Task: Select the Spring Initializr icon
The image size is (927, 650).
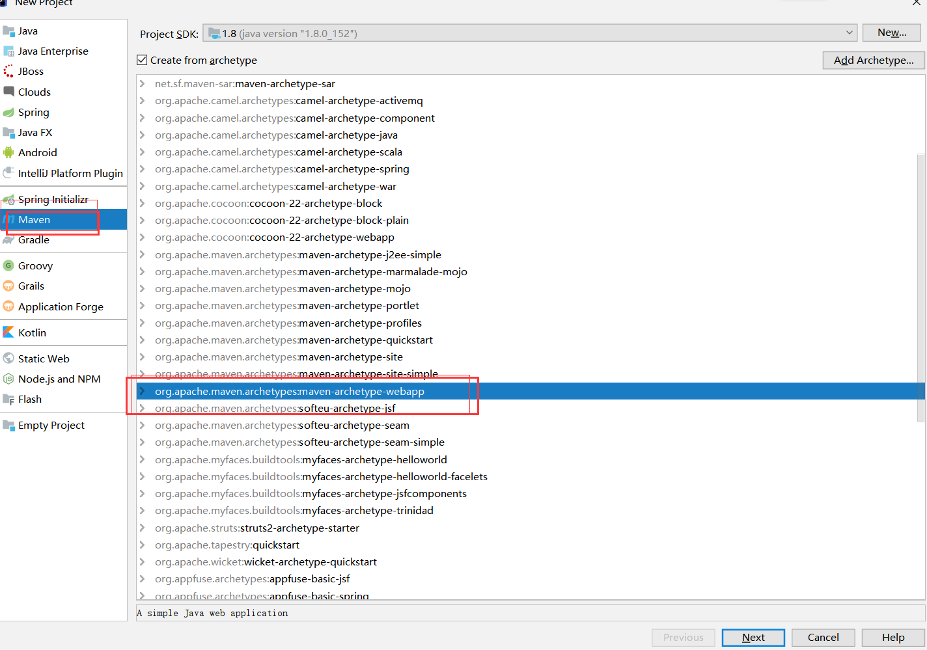Action: [x=8, y=200]
